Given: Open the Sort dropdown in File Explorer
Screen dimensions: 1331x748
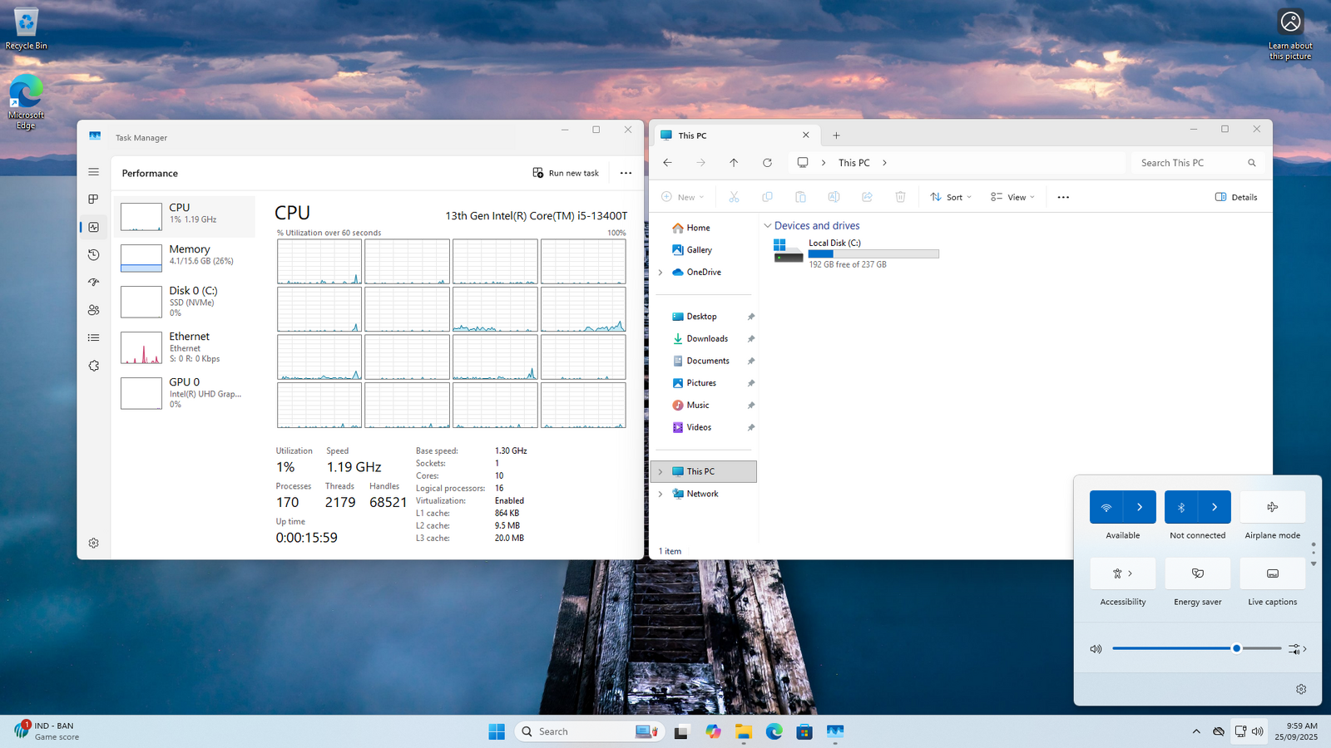Looking at the screenshot, I should tap(950, 197).
